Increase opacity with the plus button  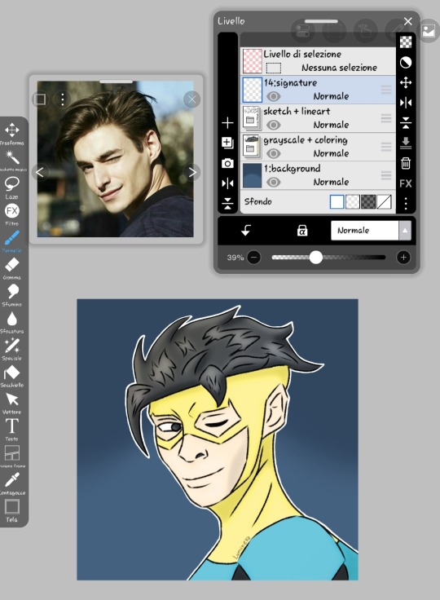403,258
